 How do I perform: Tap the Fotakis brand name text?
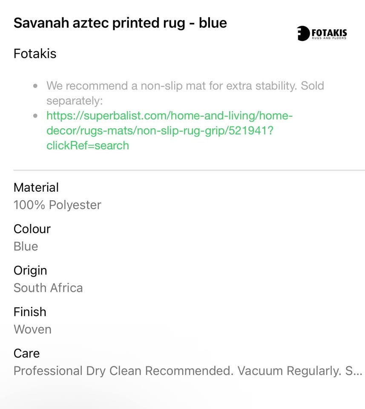click(35, 54)
